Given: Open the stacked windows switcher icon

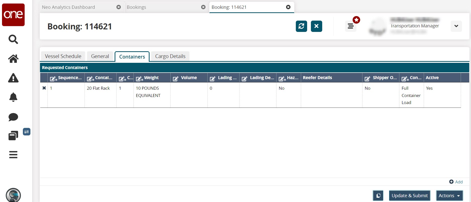Looking at the screenshot, I should [13, 136].
